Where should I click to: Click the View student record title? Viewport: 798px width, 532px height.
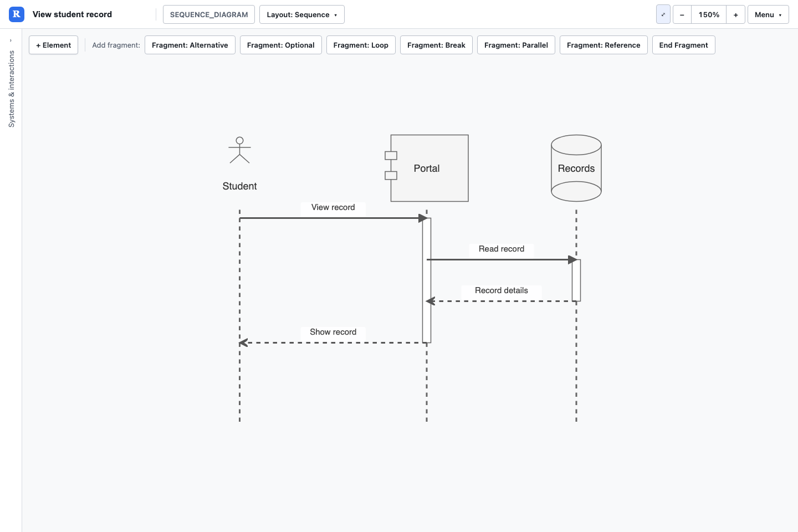pyautogui.click(x=72, y=14)
